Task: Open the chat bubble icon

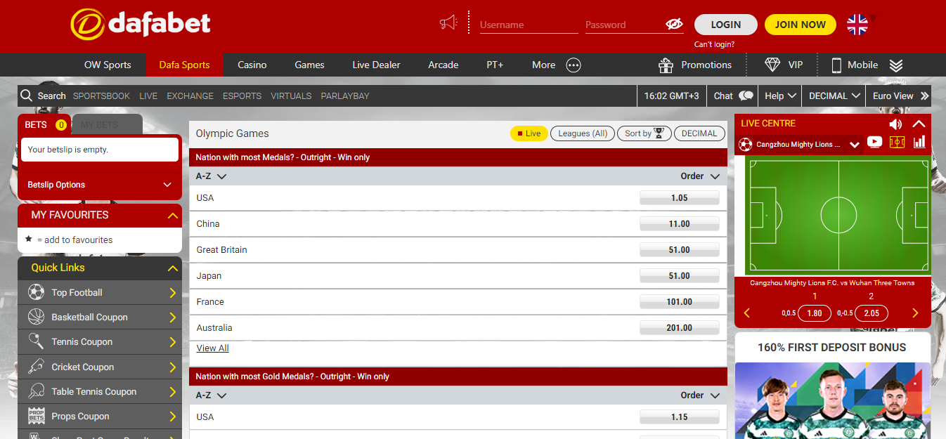Action: [x=746, y=96]
